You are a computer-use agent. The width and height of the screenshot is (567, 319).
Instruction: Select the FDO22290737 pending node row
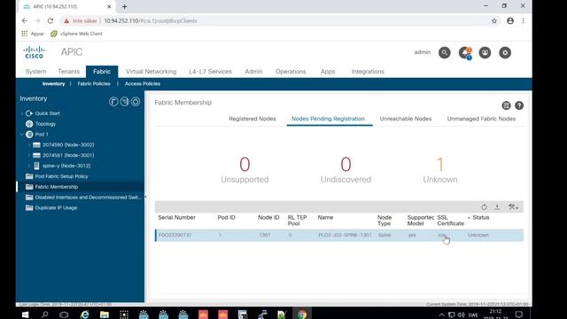point(339,235)
